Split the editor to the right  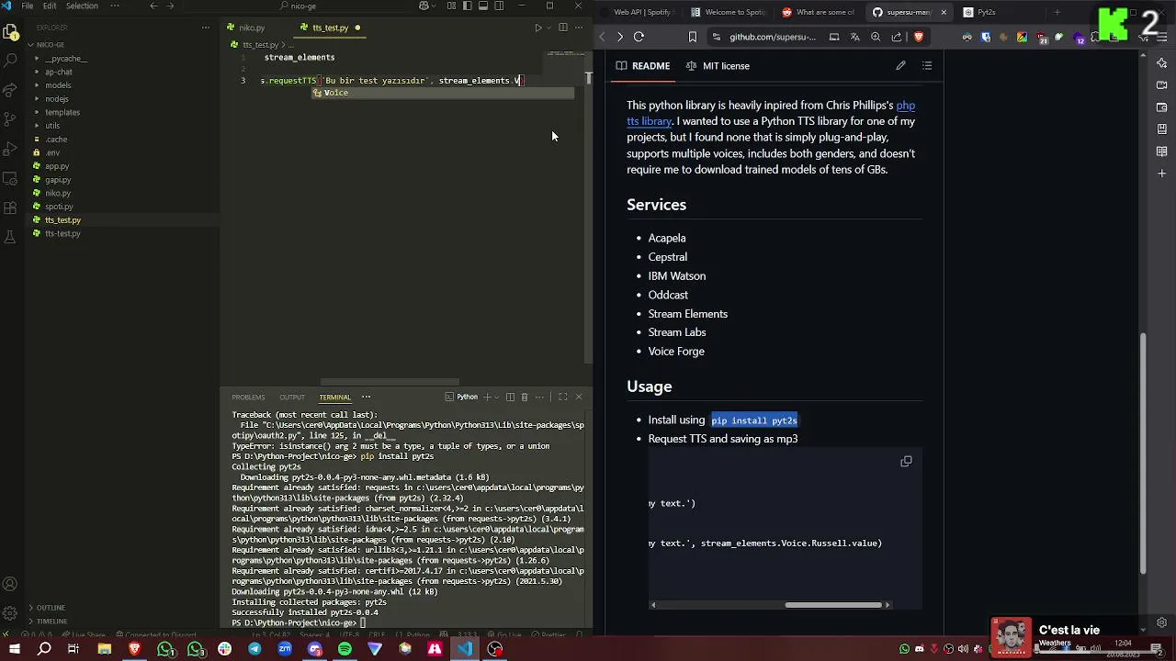563,28
